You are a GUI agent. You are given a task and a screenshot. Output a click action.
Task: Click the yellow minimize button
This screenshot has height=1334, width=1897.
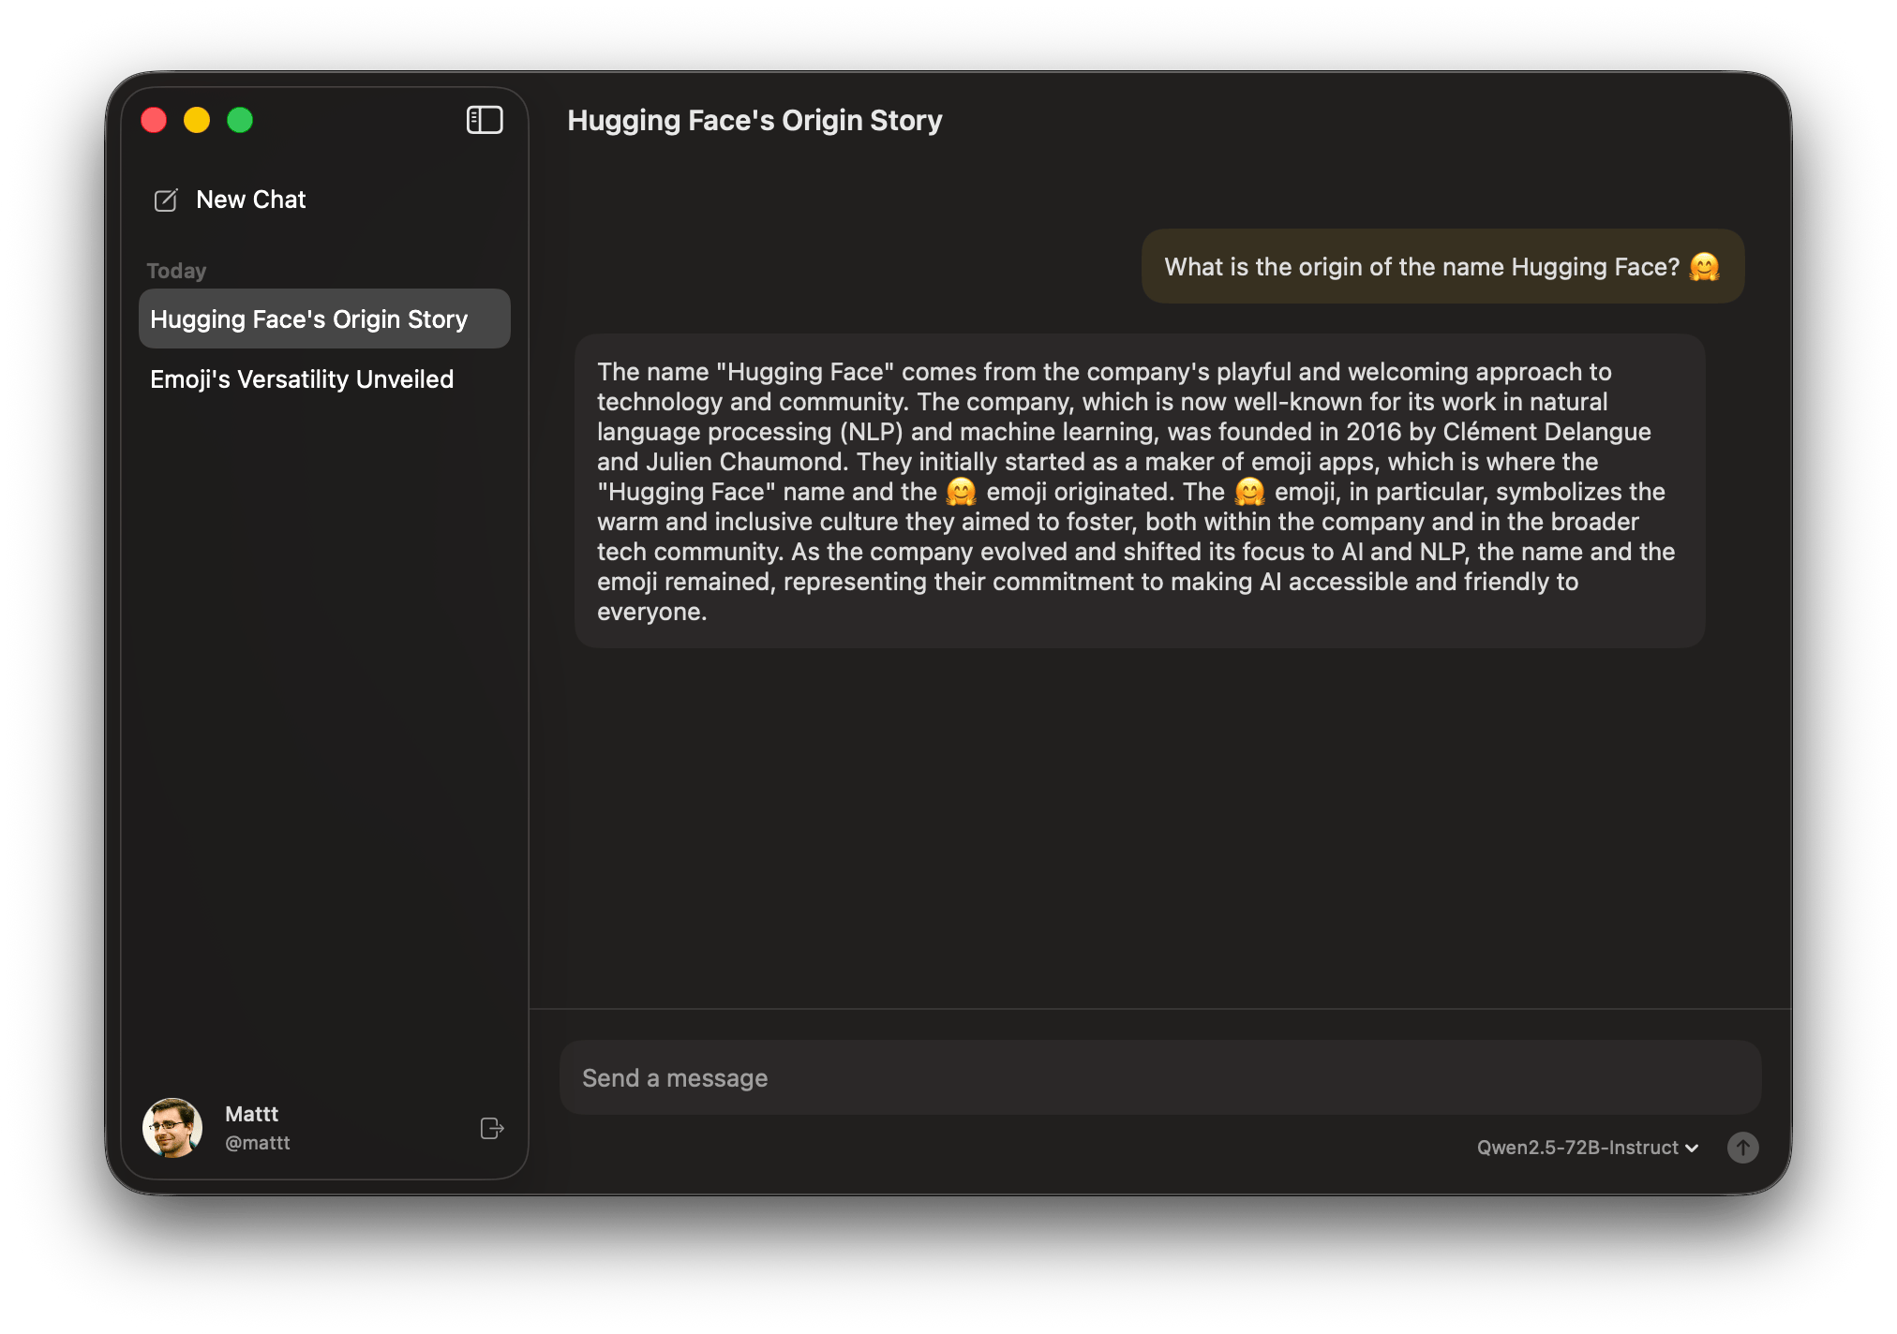(x=197, y=120)
